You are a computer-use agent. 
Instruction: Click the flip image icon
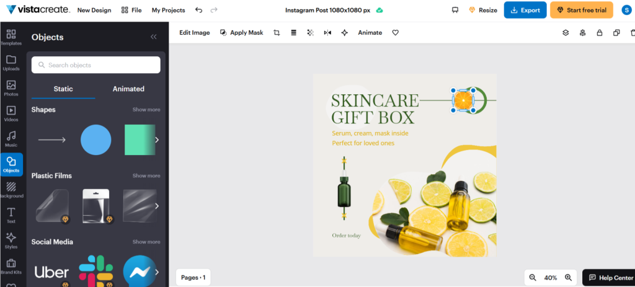point(327,33)
